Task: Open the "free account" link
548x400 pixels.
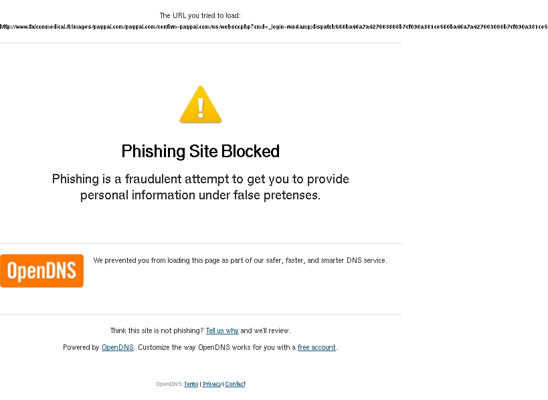Action: click(x=316, y=348)
